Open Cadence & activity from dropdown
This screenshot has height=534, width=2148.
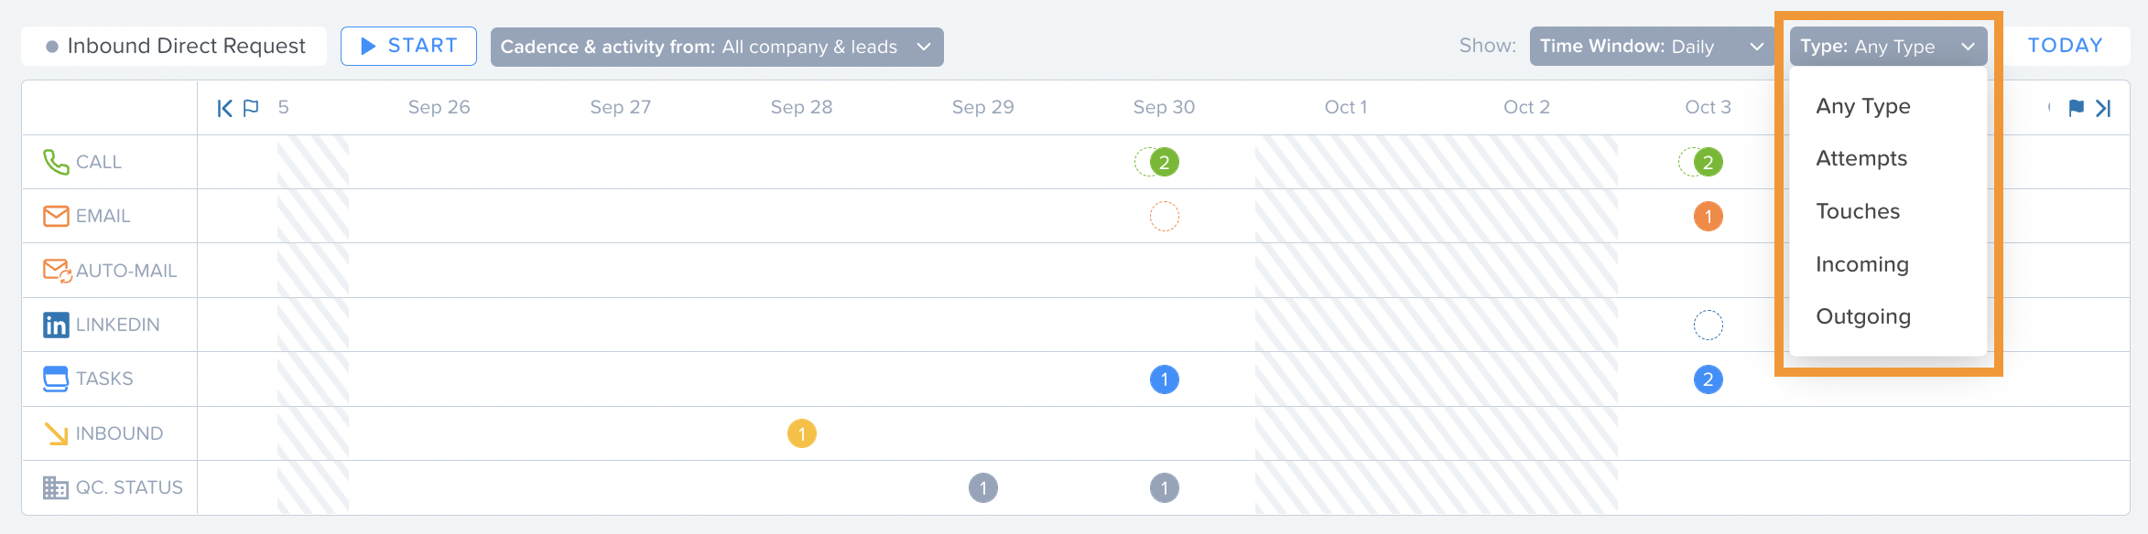(x=717, y=47)
